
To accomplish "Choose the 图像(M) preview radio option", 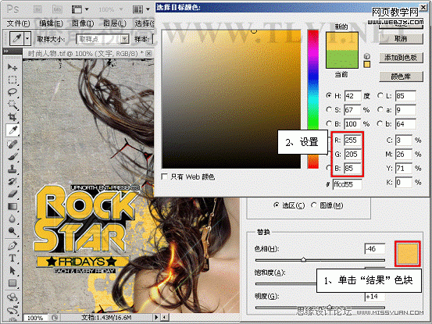I will click(x=313, y=205).
